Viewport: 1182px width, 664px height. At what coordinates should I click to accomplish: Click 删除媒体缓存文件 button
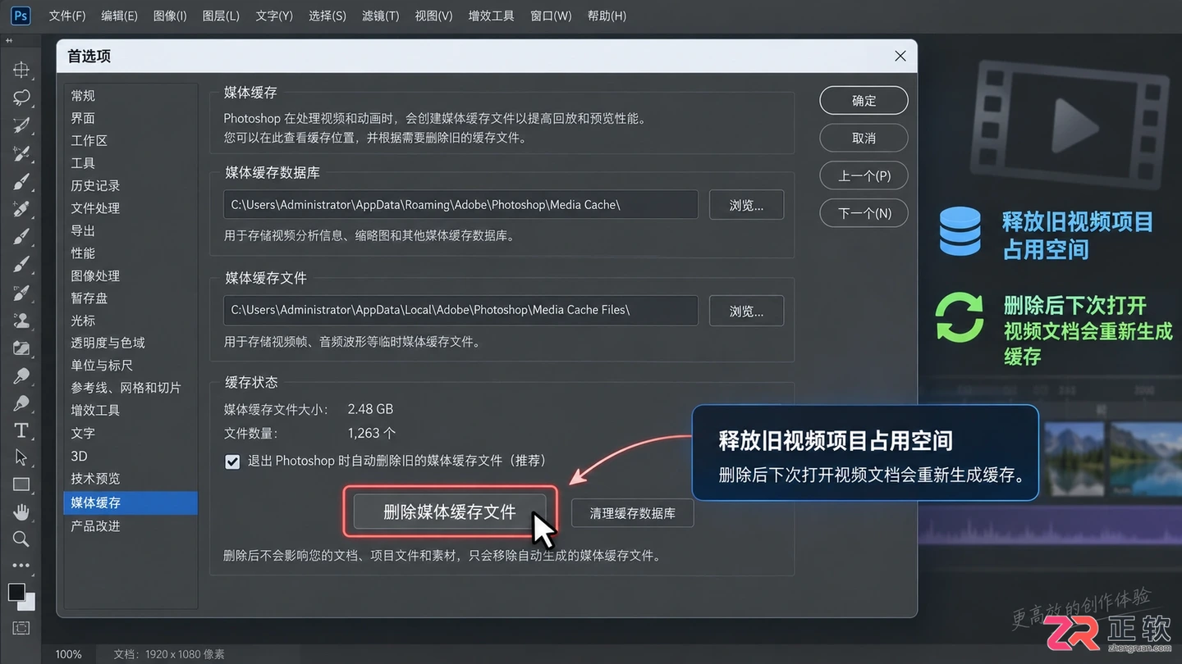[449, 512]
